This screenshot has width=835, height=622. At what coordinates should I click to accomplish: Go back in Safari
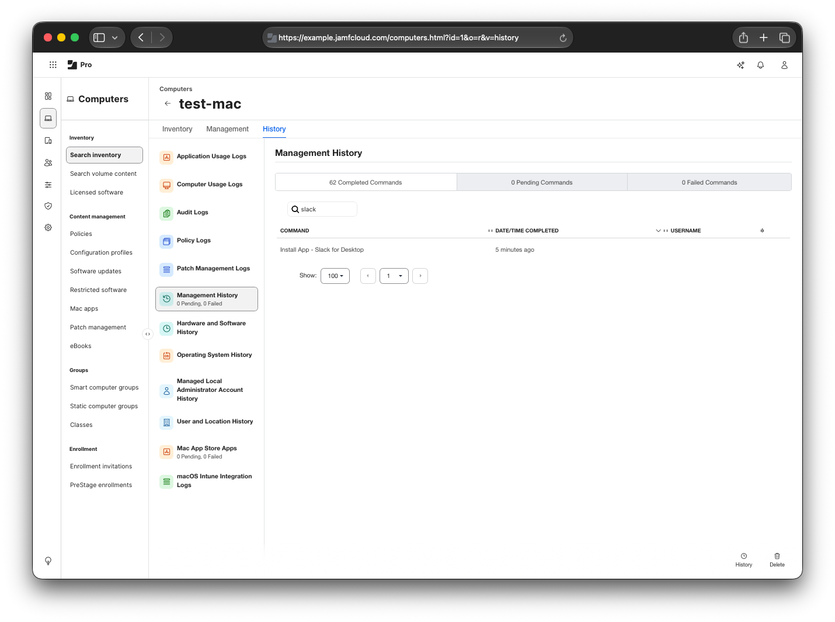click(x=141, y=37)
